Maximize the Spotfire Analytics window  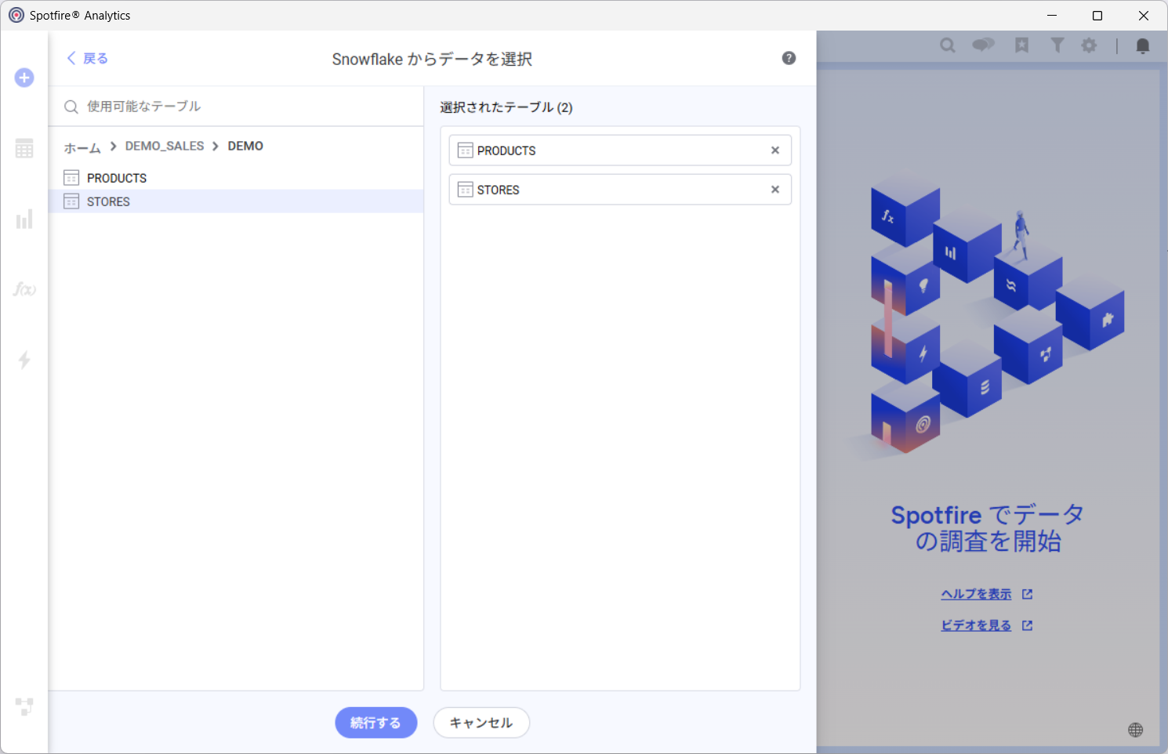pos(1097,15)
